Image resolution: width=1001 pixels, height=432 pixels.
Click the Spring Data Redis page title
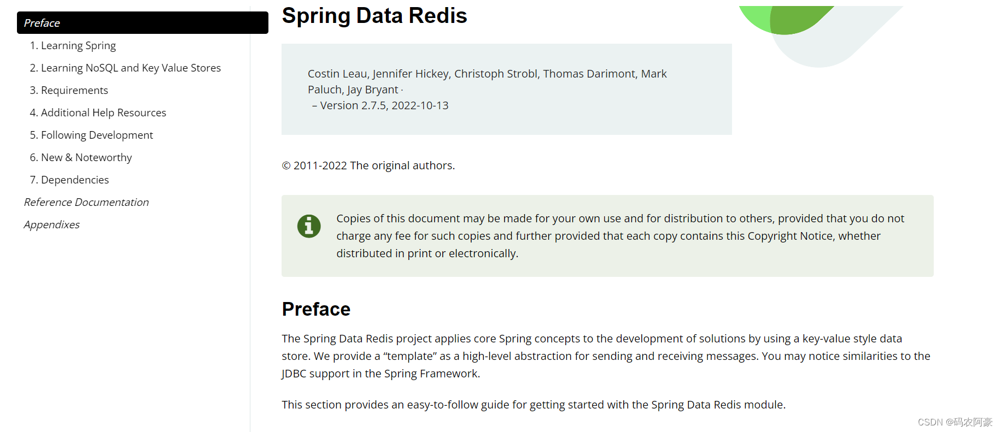click(374, 15)
